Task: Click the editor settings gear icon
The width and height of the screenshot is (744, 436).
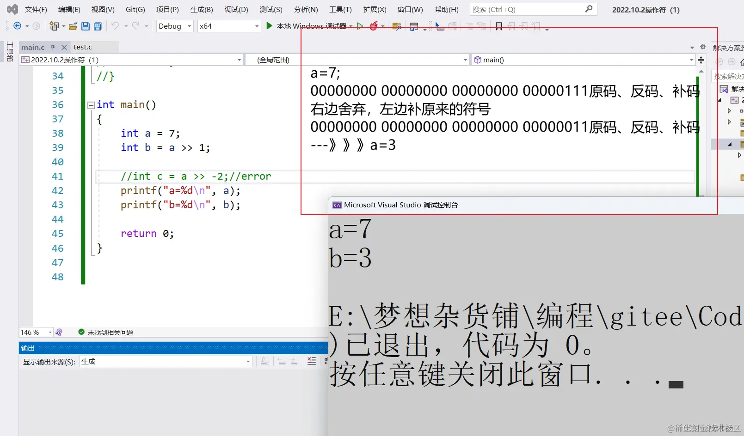Action: click(703, 47)
